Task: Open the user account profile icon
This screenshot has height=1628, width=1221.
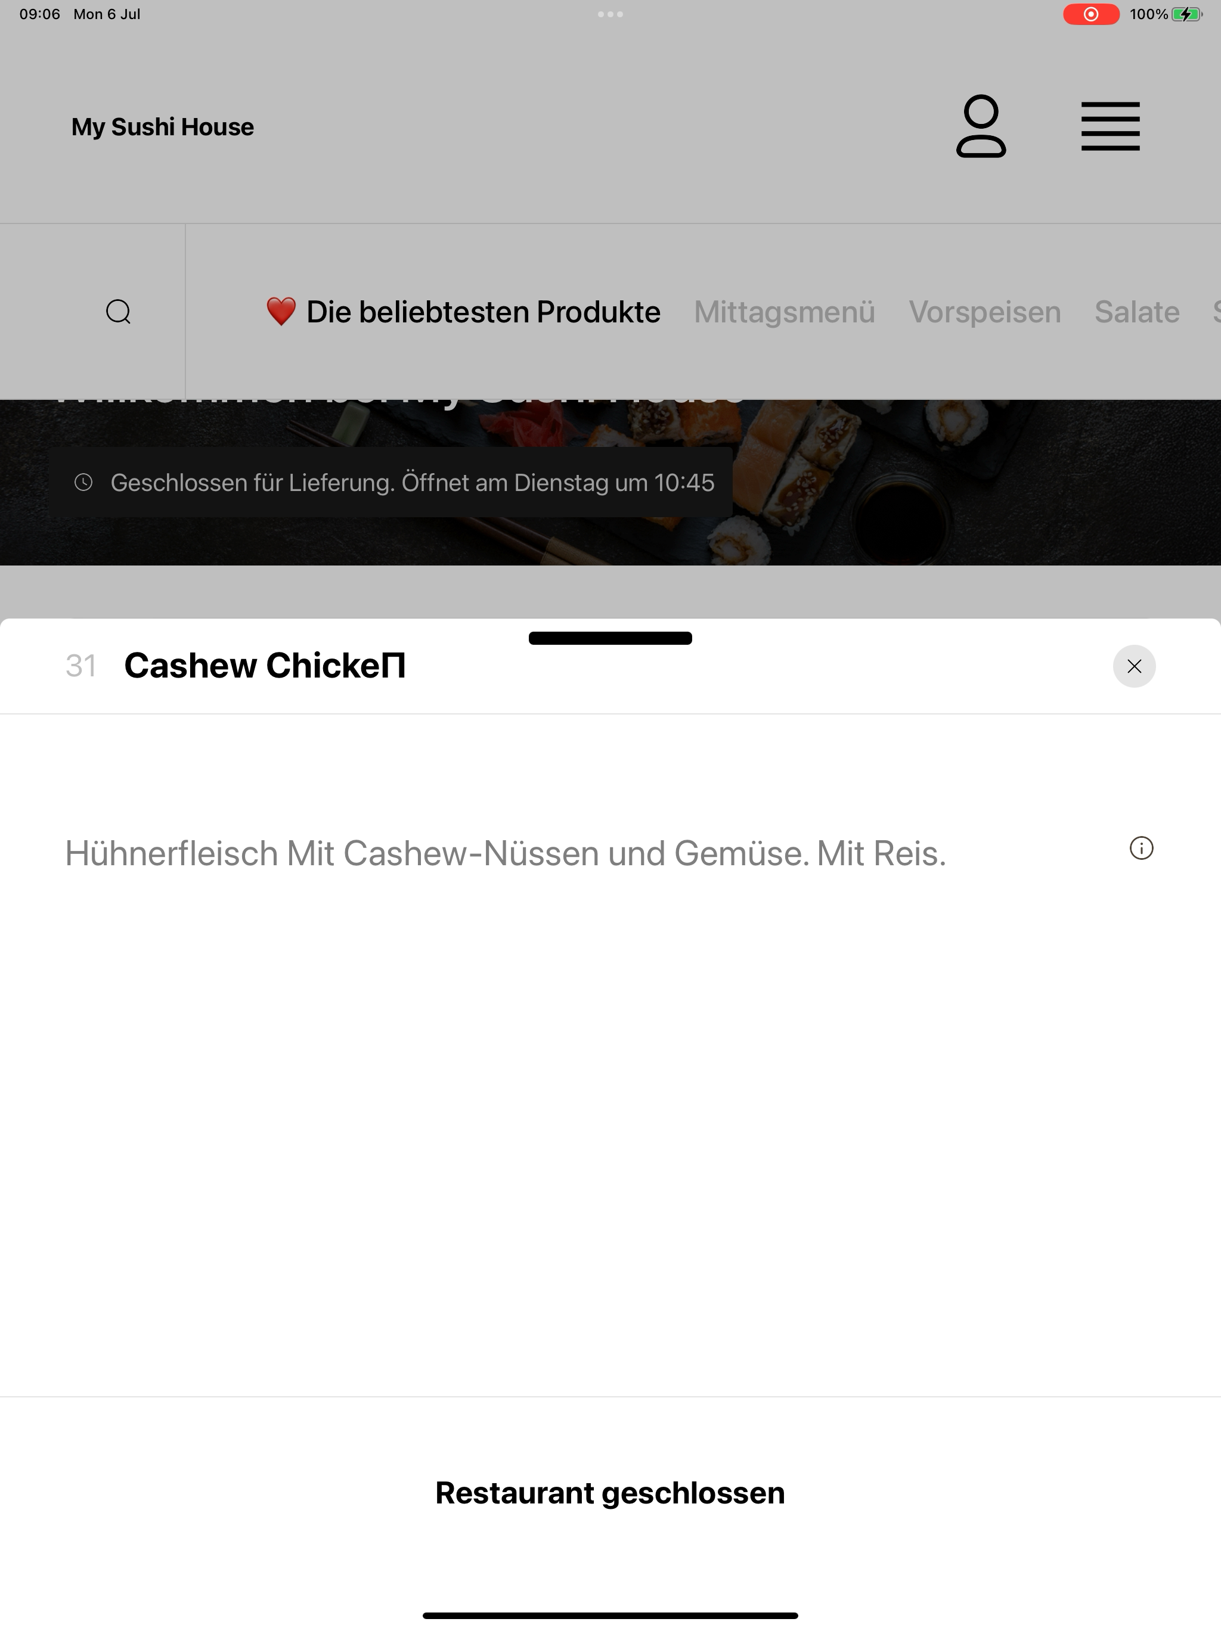Action: (981, 126)
